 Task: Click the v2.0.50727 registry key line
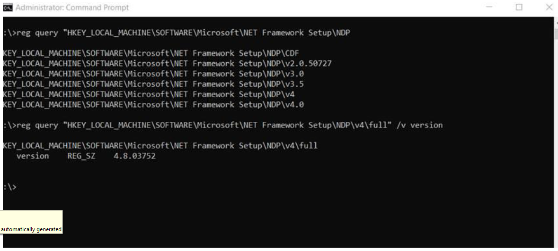[x=167, y=64]
